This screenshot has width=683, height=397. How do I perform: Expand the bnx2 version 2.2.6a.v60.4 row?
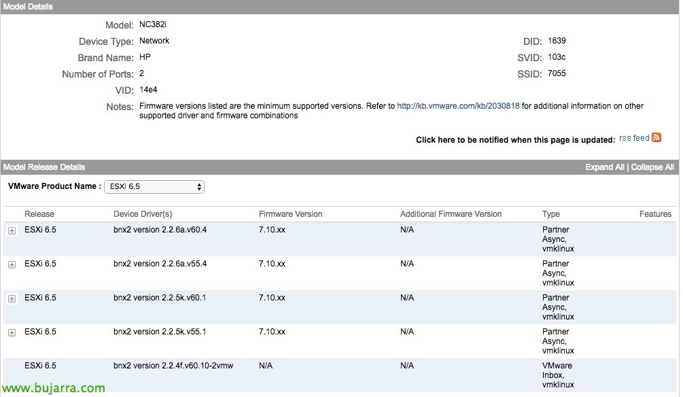pyautogui.click(x=12, y=230)
